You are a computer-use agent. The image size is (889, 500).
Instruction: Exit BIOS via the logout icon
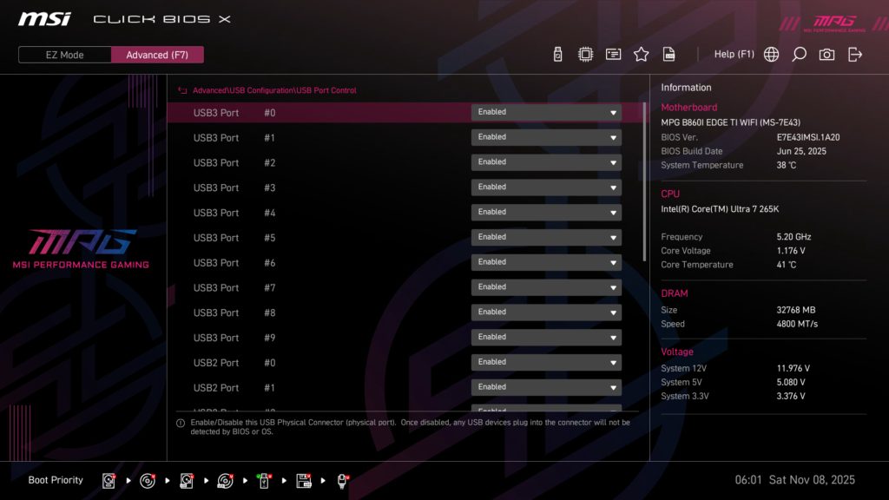click(x=854, y=53)
